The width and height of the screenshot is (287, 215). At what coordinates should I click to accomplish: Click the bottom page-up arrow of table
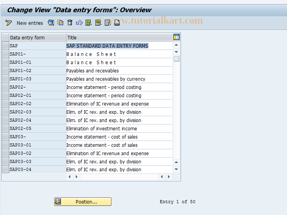coord(176,162)
